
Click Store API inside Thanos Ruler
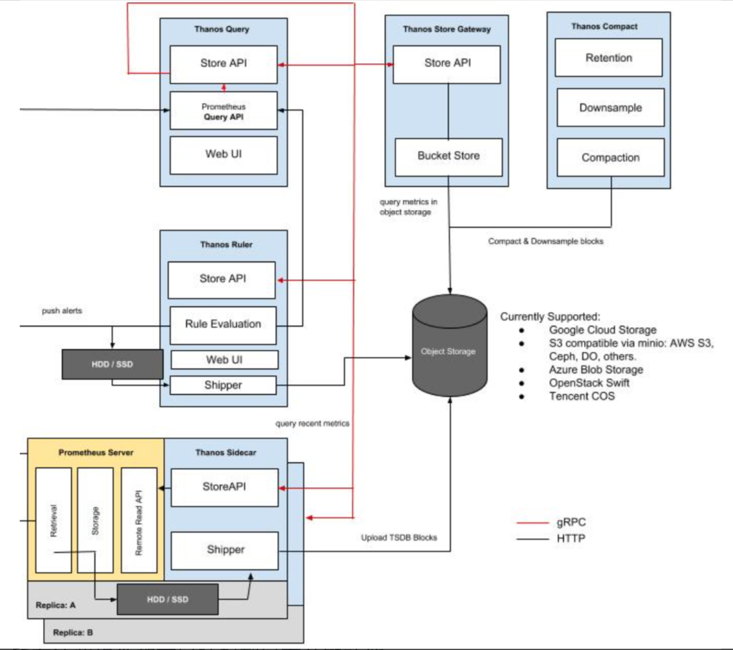(222, 279)
